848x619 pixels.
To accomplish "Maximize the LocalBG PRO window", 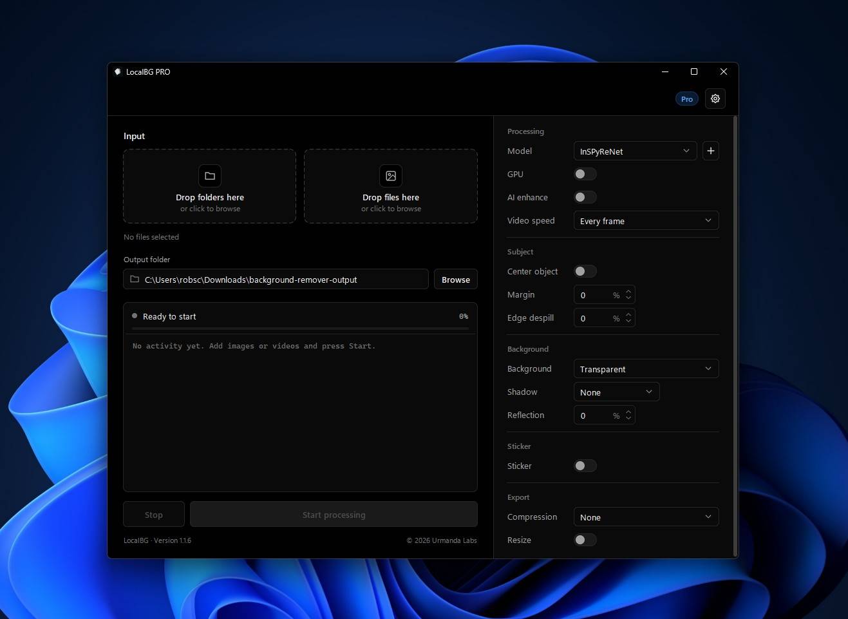I will [694, 71].
